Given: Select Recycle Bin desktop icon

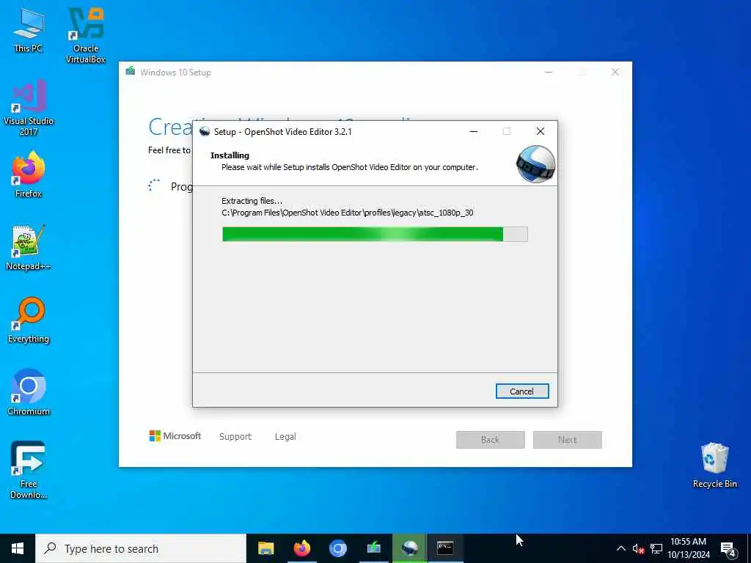Looking at the screenshot, I should [714, 466].
